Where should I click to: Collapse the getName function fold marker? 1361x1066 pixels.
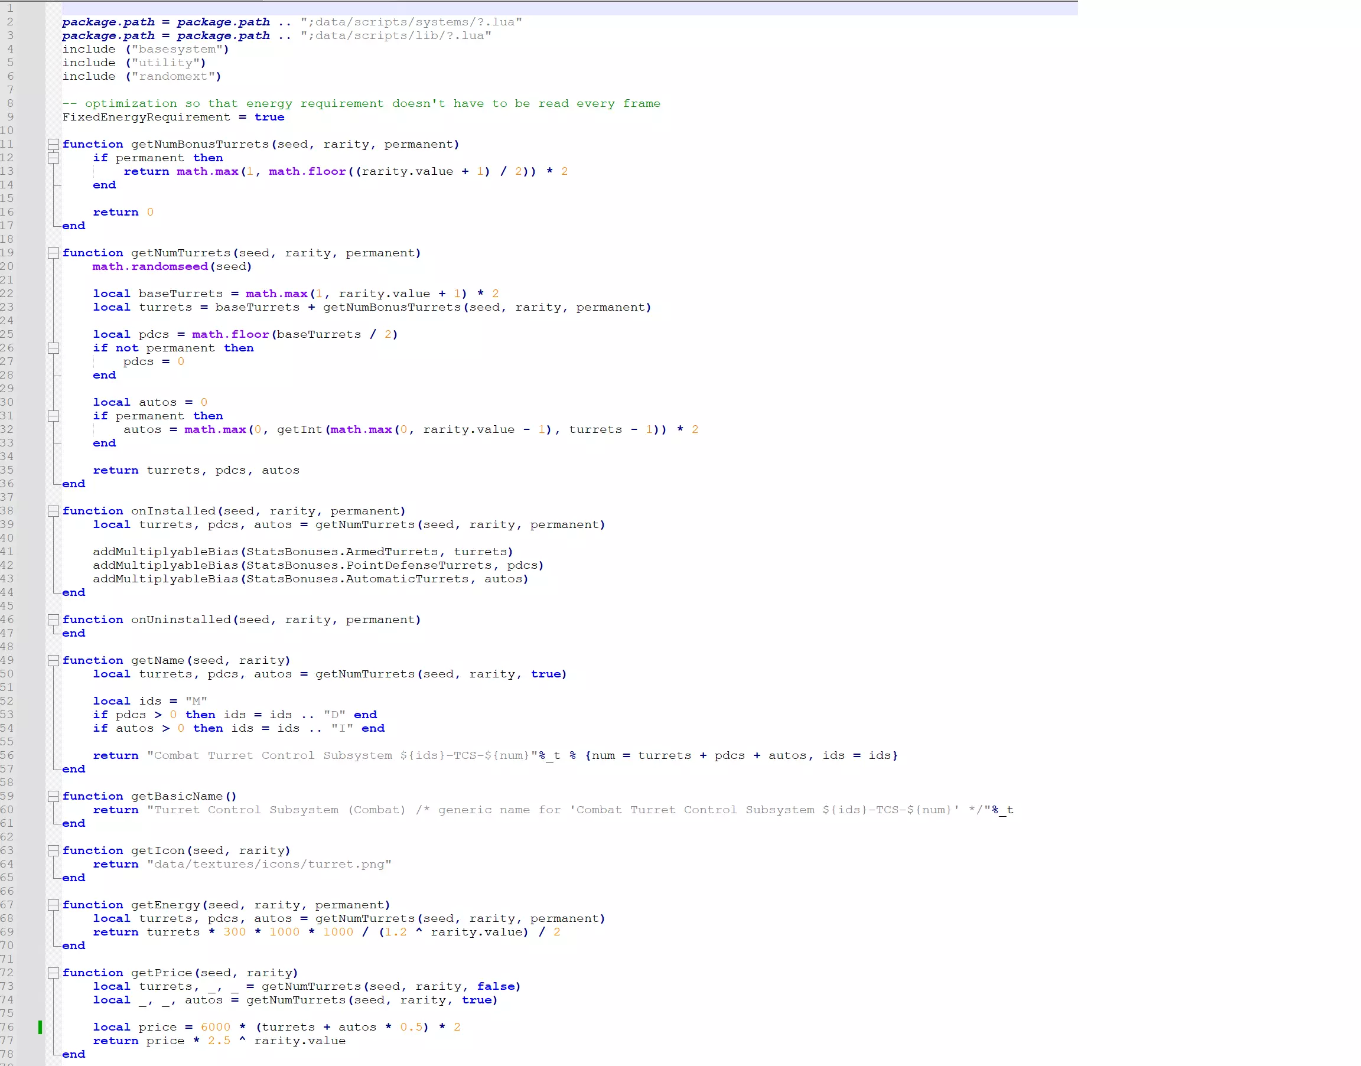tap(54, 660)
